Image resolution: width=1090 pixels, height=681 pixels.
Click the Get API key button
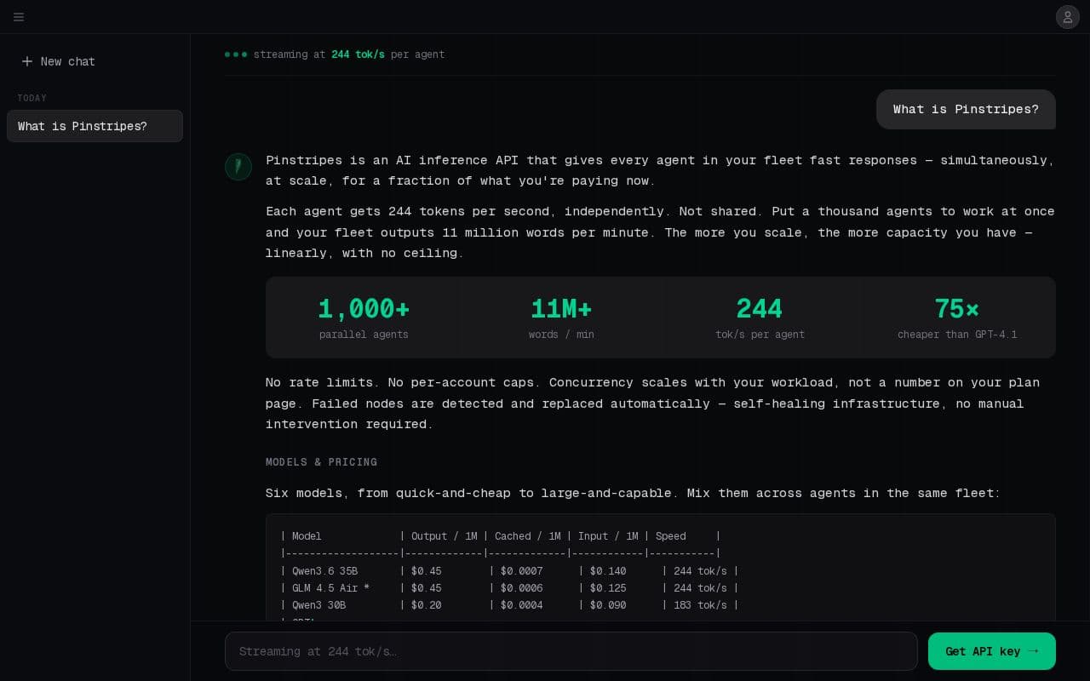tap(991, 651)
